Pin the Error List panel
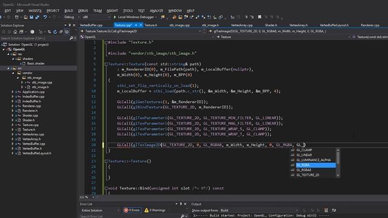The width and height of the screenshot is (388, 218). click(x=181, y=204)
